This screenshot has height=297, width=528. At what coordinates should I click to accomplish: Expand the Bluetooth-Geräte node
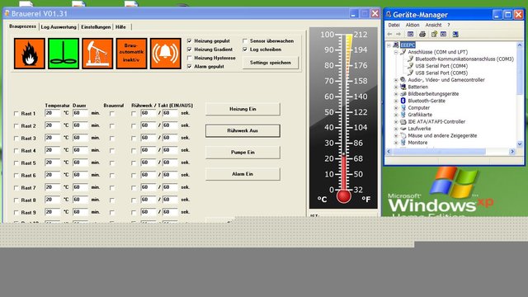tap(396, 101)
